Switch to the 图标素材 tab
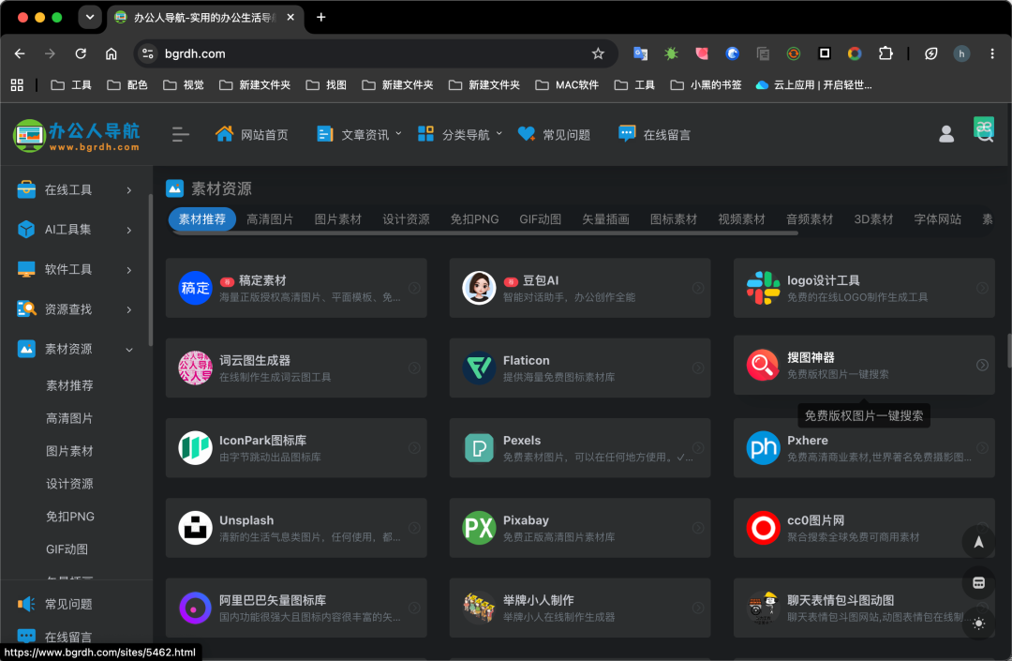The width and height of the screenshot is (1012, 661). (x=673, y=219)
